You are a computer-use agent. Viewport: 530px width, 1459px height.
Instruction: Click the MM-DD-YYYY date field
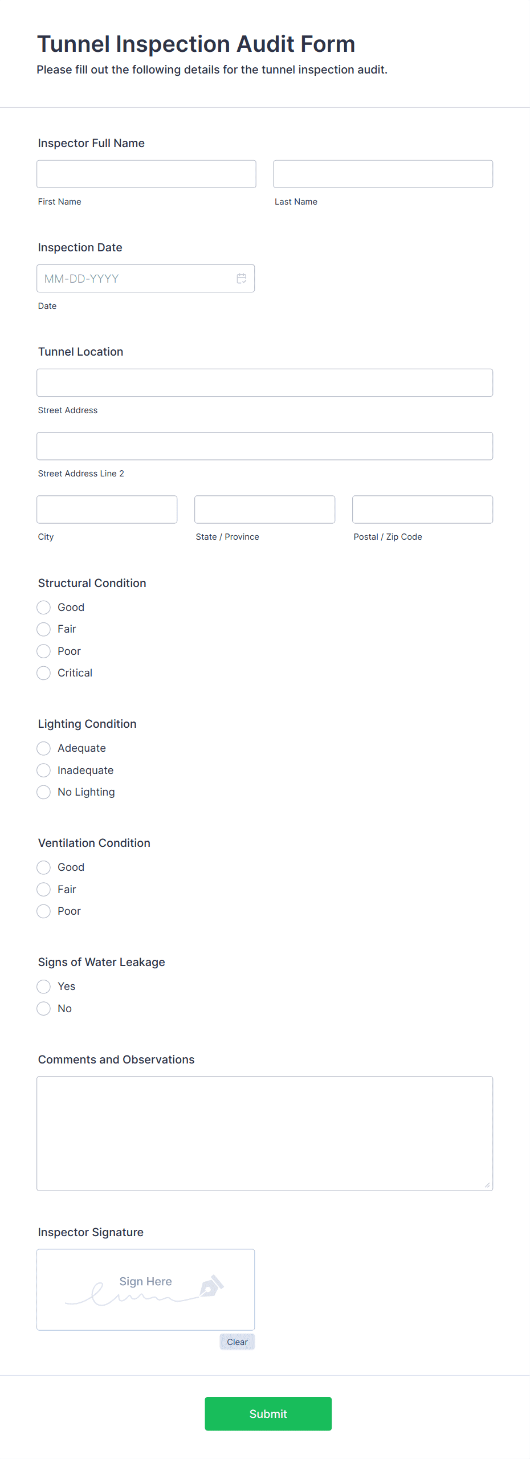coord(145,278)
